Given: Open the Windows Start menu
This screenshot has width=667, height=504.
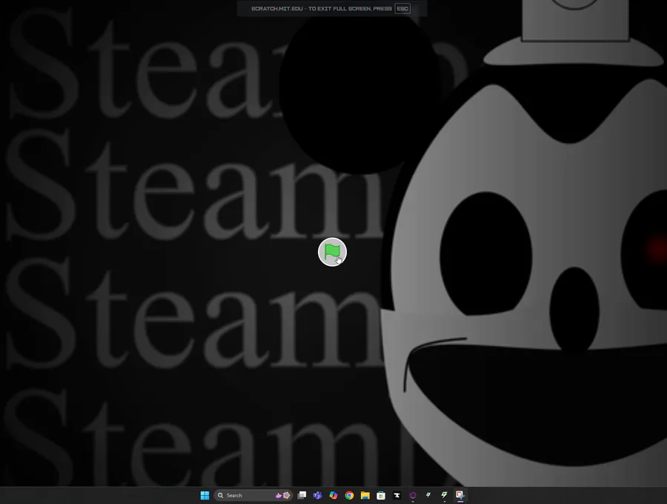Looking at the screenshot, I should [x=205, y=495].
